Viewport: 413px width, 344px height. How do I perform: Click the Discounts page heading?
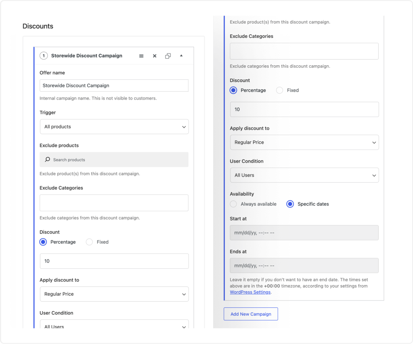[x=38, y=26]
